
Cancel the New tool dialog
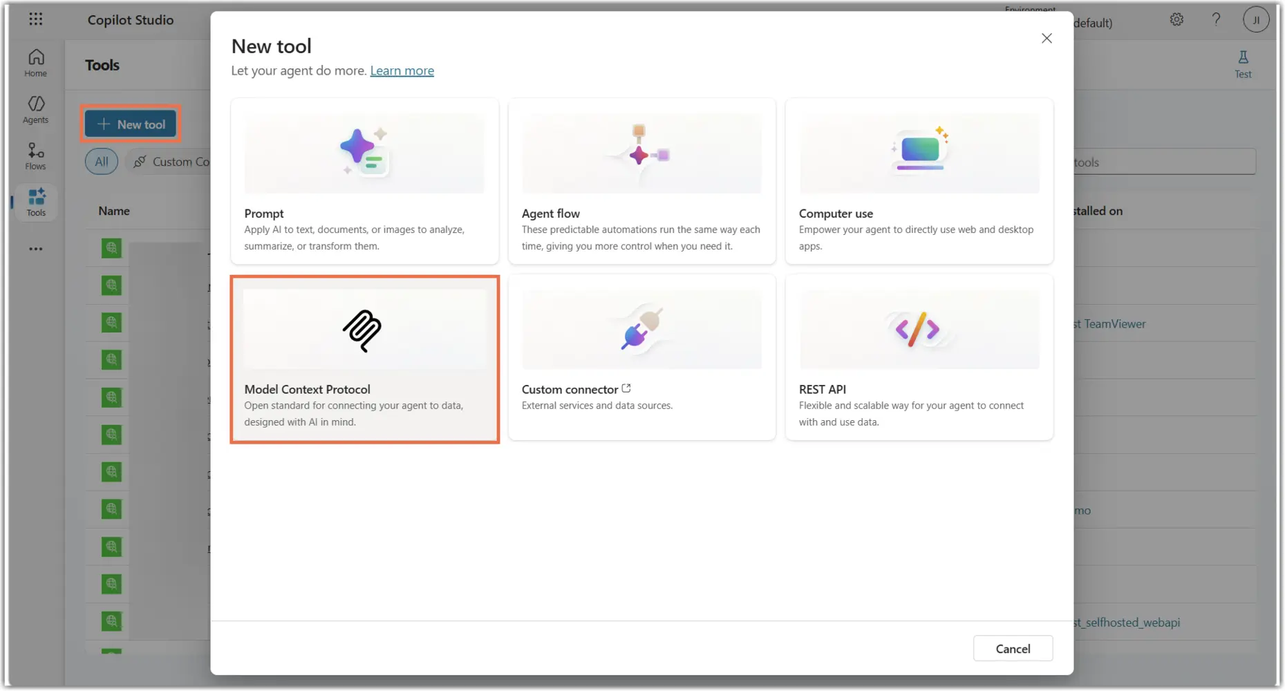pyautogui.click(x=1013, y=648)
